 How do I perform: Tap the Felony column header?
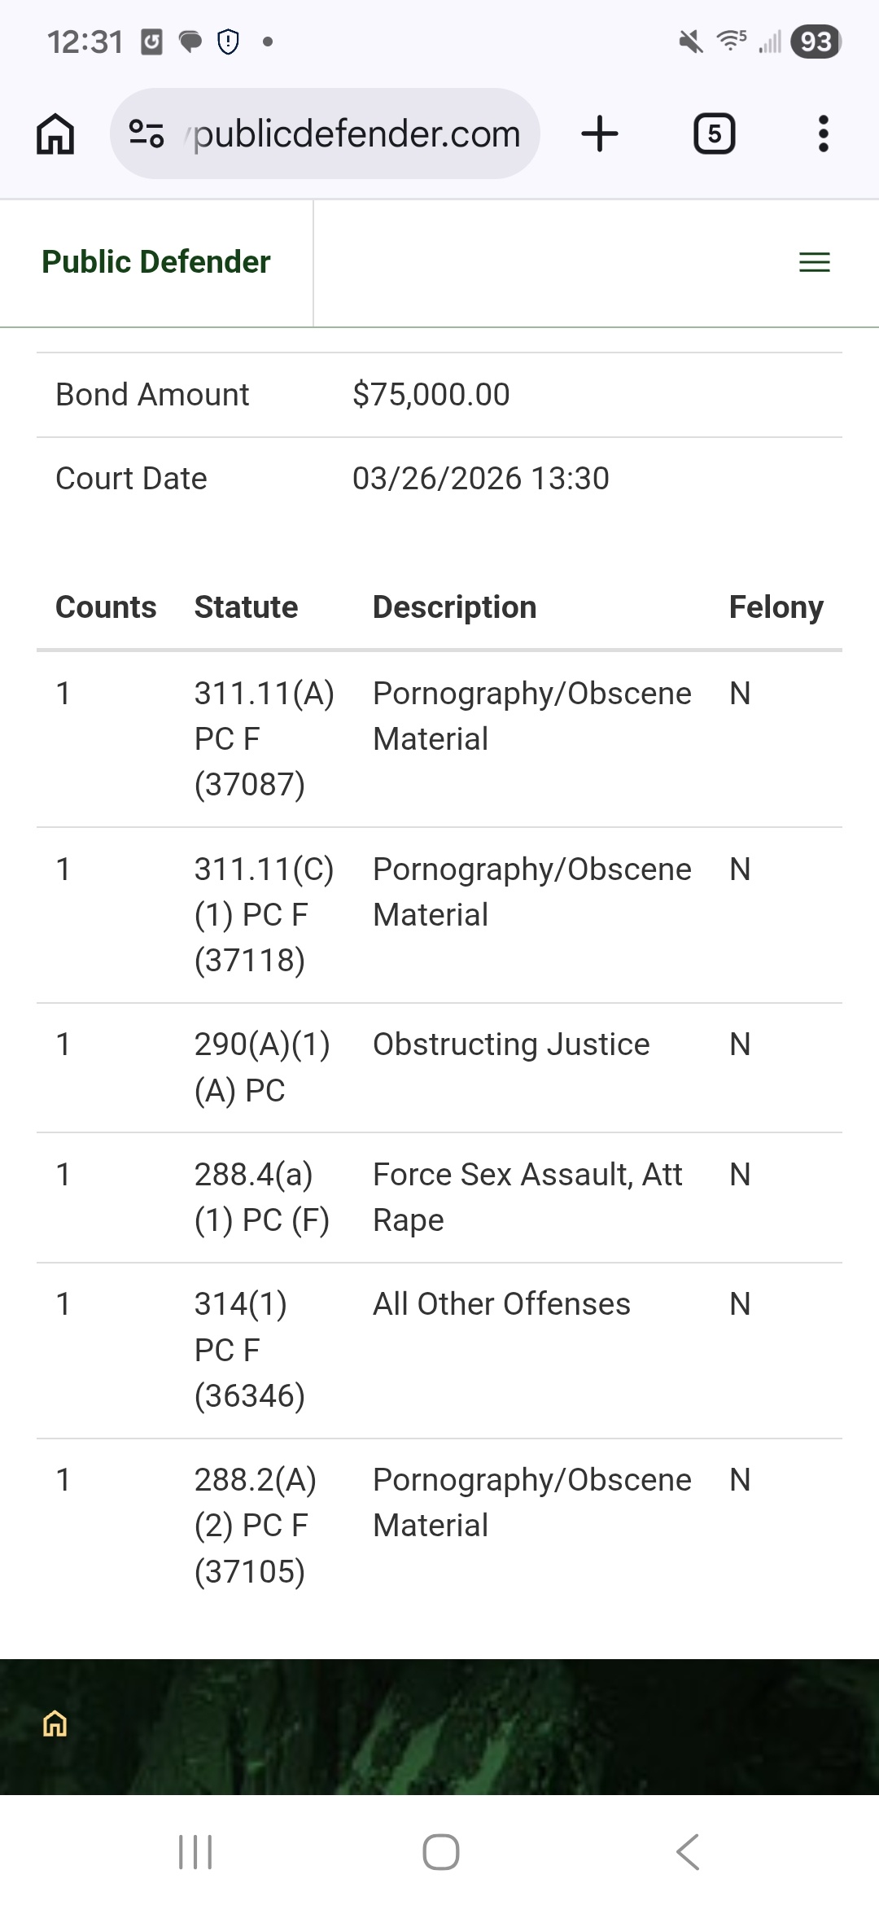[x=776, y=607]
